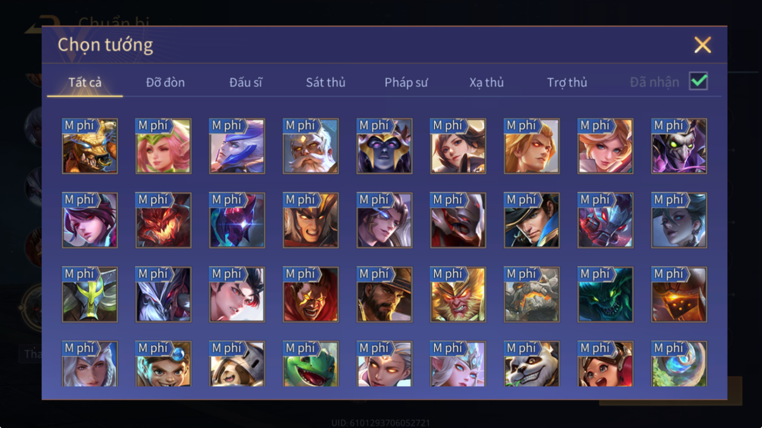Filter heroes by Trợ thủ tab

(x=567, y=82)
